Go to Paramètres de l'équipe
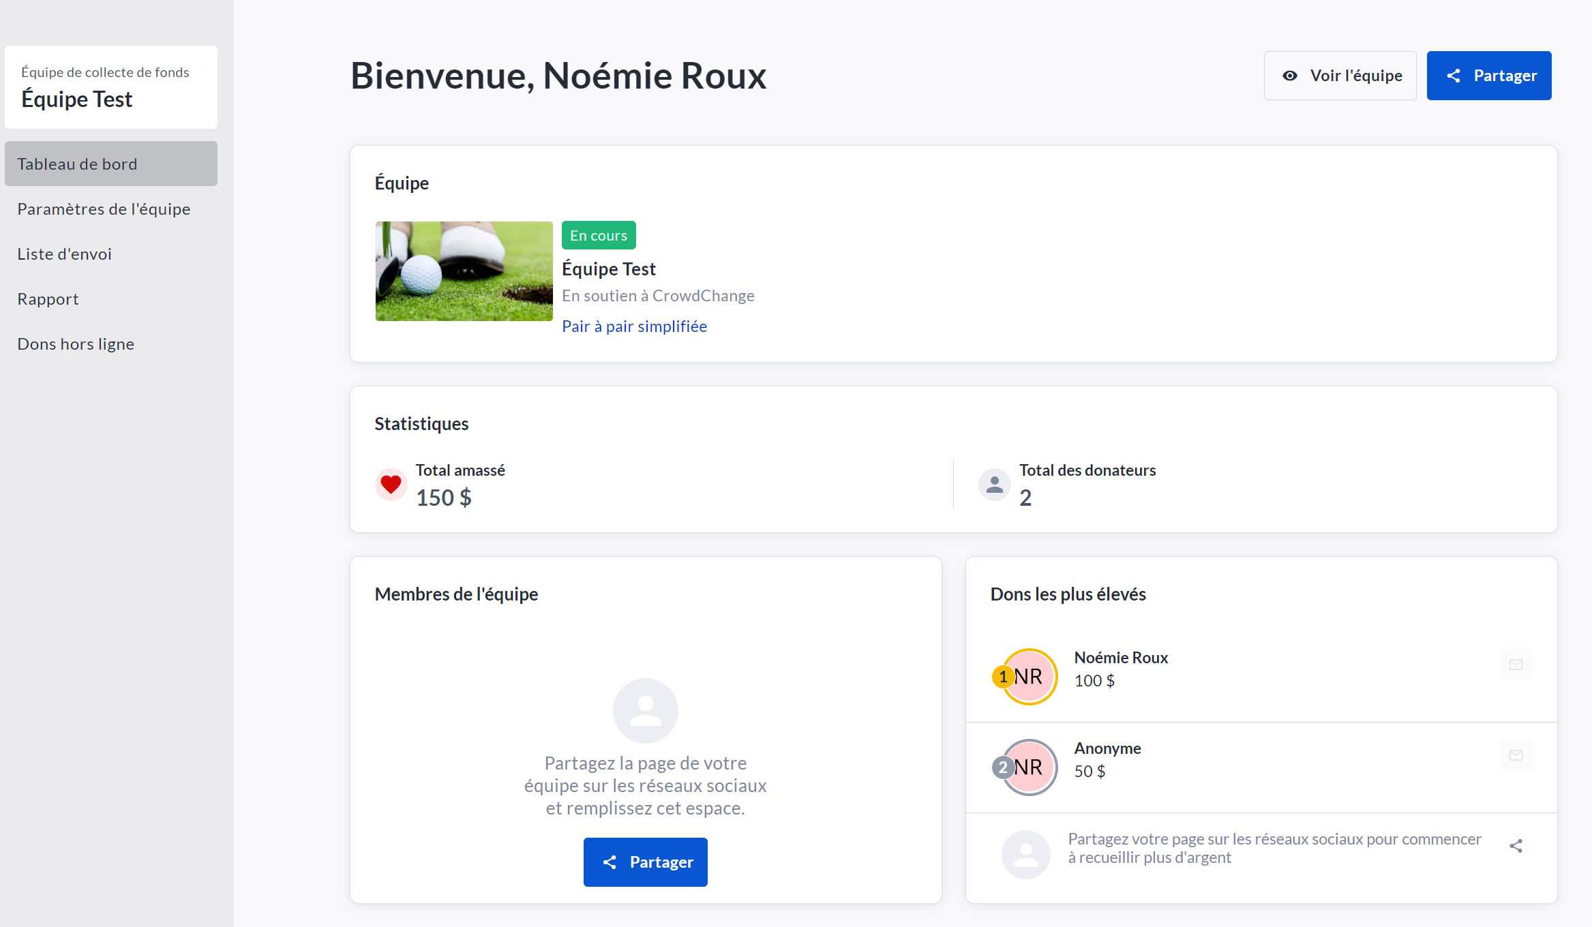This screenshot has height=927, width=1592. click(104, 209)
